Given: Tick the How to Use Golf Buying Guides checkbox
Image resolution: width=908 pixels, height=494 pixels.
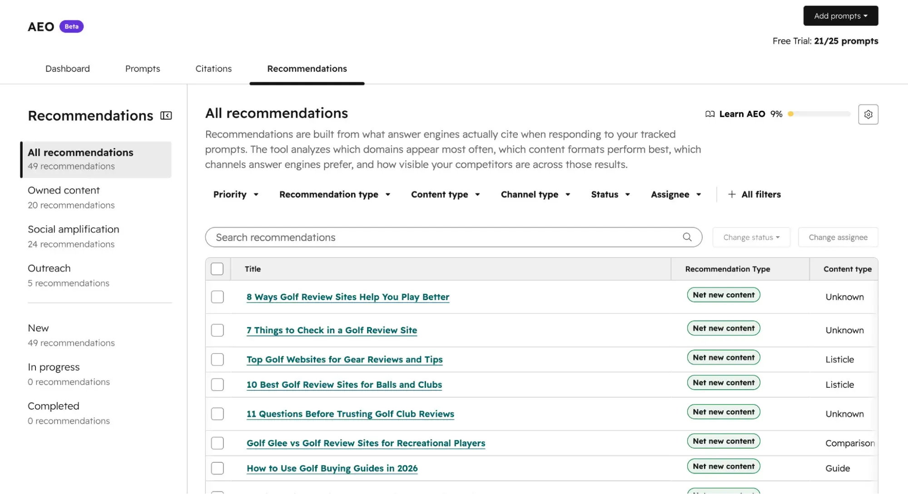Looking at the screenshot, I should point(217,468).
